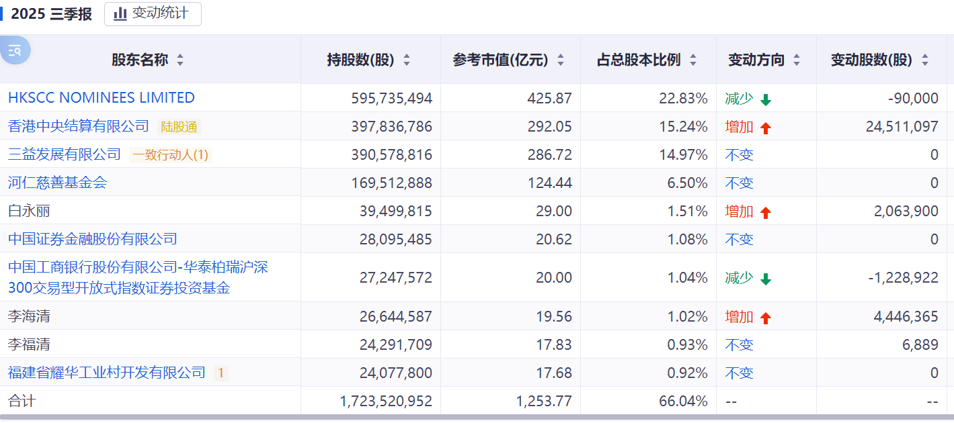Click the 2025 三季报 report heading
This screenshot has width=954, height=423.
tap(52, 14)
